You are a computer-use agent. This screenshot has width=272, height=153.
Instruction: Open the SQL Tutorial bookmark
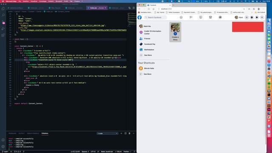pyautogui.click(x=159, y=12)
